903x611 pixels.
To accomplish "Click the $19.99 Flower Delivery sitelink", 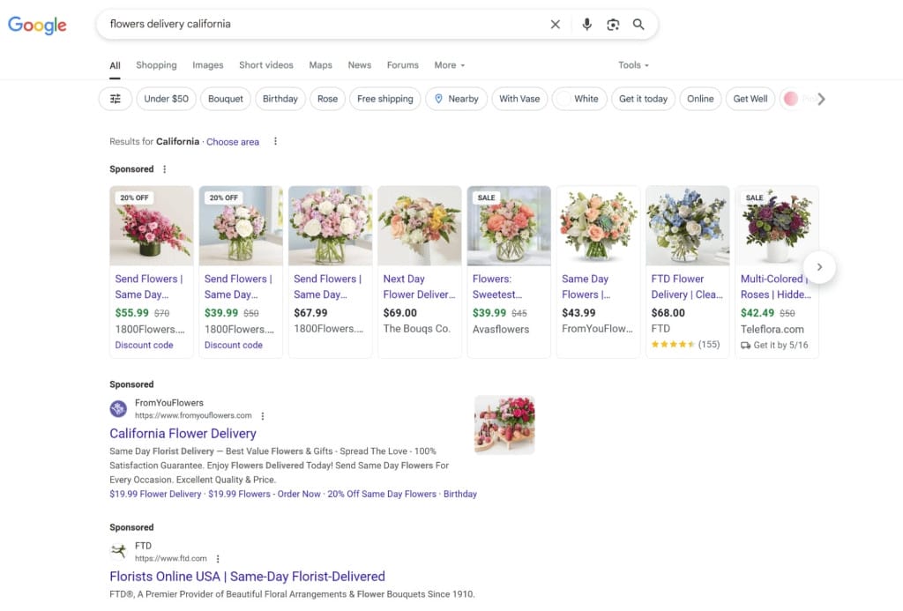I will pyautogui.click(x=155, y=494).
